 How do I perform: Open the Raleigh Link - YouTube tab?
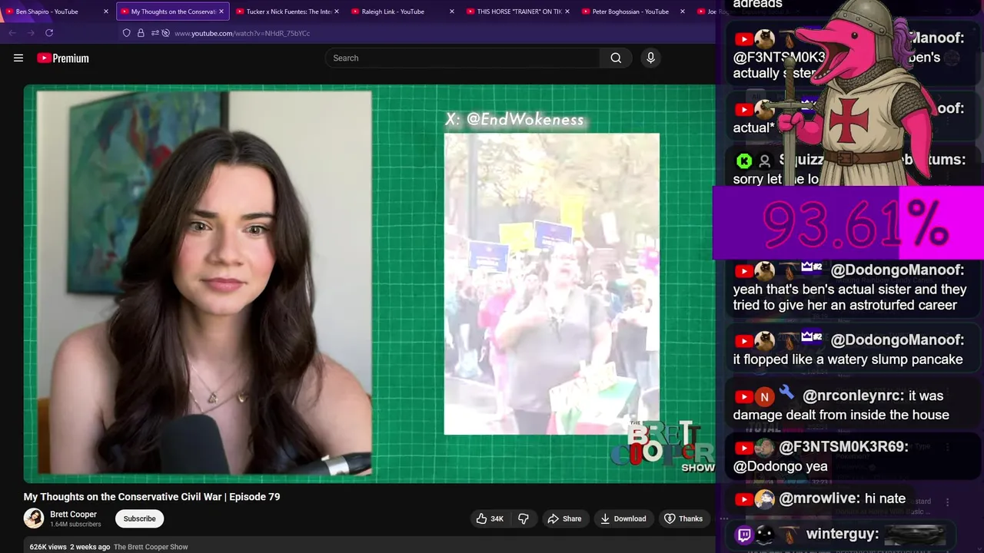coord(403,12)
